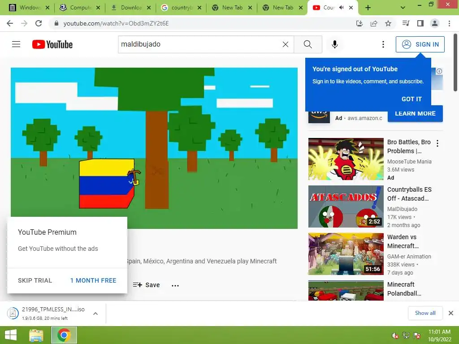Open the Countryballs ES Off video title
The image size is (459, 344).
pos(409,194)
